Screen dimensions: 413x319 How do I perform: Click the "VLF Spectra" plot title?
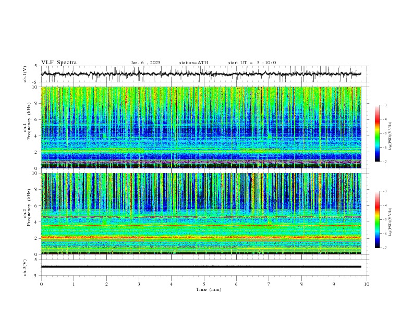(x=59, y=63)
